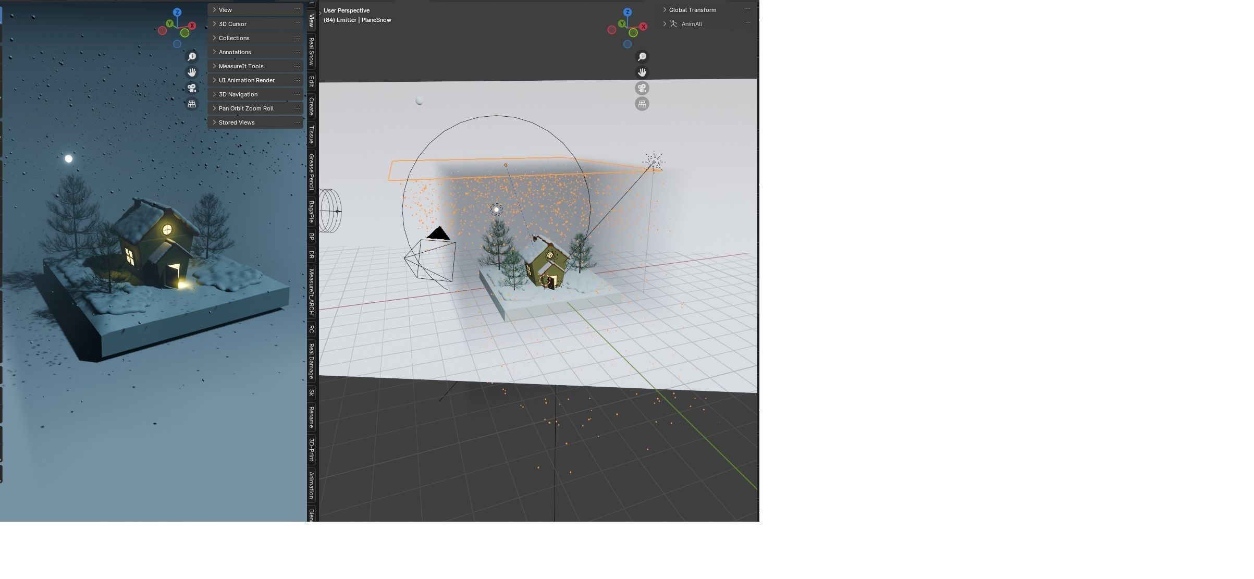Click pan hand icon in left viewport

[192, 72]
